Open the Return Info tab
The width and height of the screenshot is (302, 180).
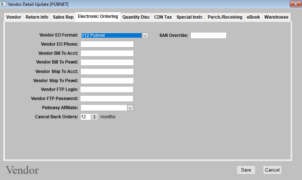(x=37, y=17)
